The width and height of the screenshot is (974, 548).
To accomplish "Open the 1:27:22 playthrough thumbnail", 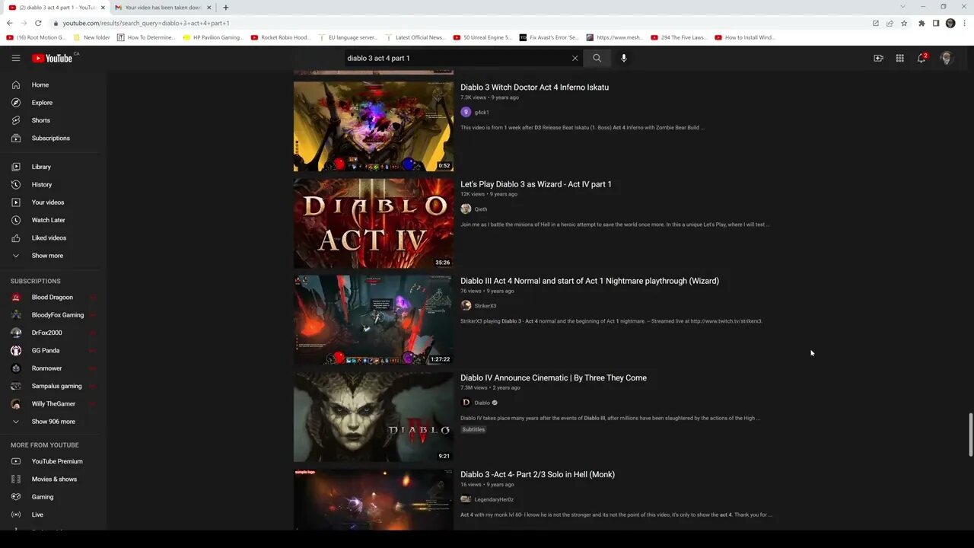I will [x=374, y=320].
